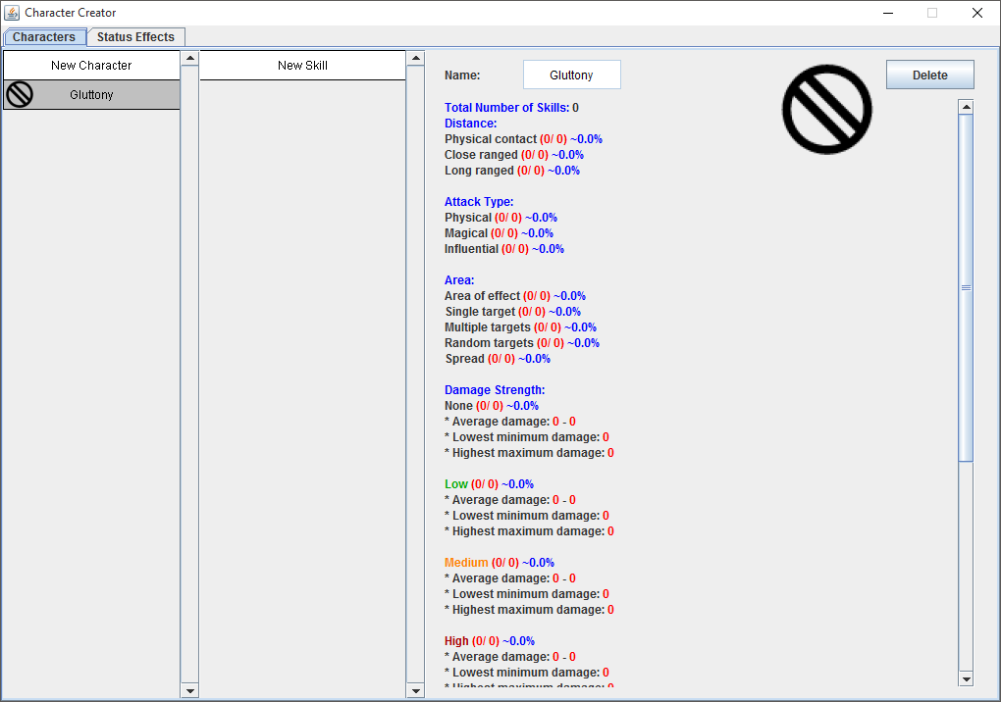
Task: Click the Damage Strength heading
Action: [495, 389]
